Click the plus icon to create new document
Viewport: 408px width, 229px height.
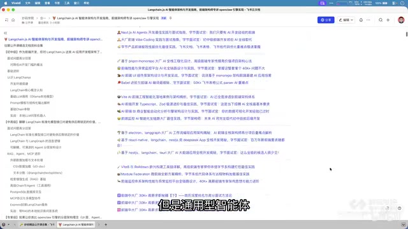pyautogui.click(x=388, y=20)
